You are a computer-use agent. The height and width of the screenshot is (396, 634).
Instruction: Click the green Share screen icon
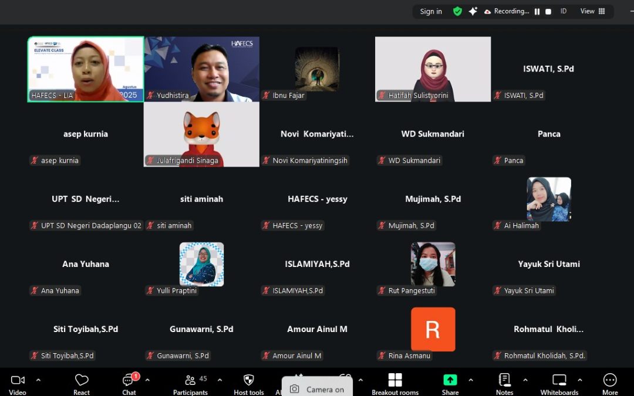[x=450, y=380]
